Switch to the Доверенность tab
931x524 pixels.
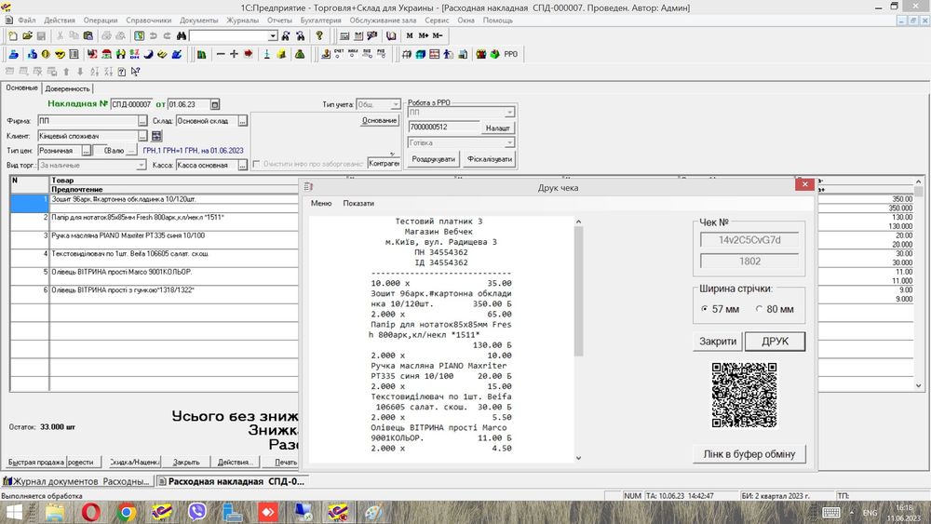click(x=67, y=88)
